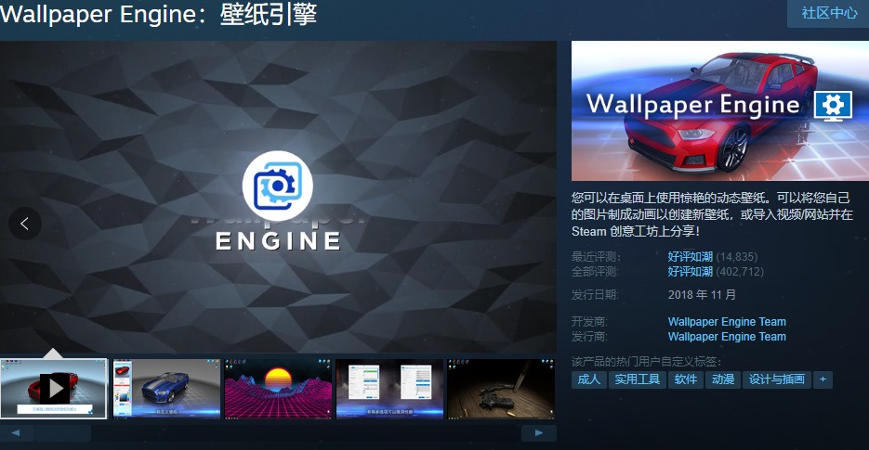869x450 pixels.
Task: Select the blue car screenshot thumbnail
Action: [166, 389]
